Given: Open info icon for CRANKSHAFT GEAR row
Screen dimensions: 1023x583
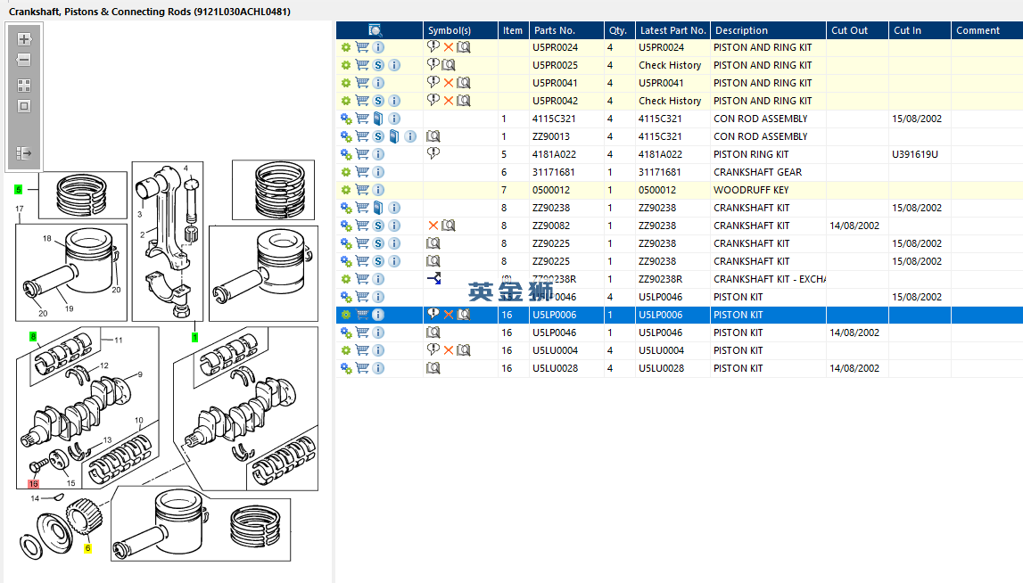Looking at the screenshot, I should tap(378, 172).
